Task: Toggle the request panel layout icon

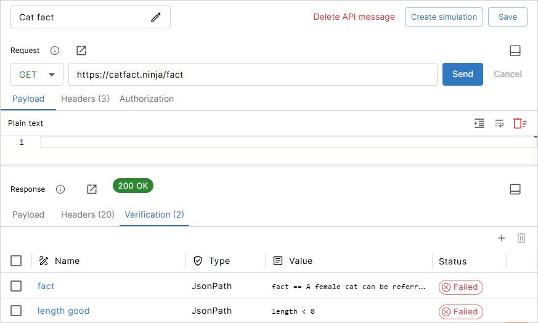Action: click(515, 51)
